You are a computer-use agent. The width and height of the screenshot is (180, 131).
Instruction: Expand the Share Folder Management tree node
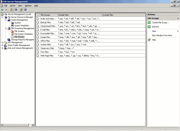click(x=2, y=45)
